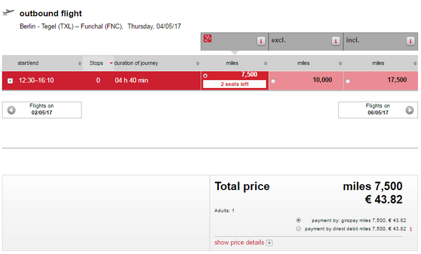
Task: Click the left arrow for flights on 02/05/17
Action: (11, 110)
